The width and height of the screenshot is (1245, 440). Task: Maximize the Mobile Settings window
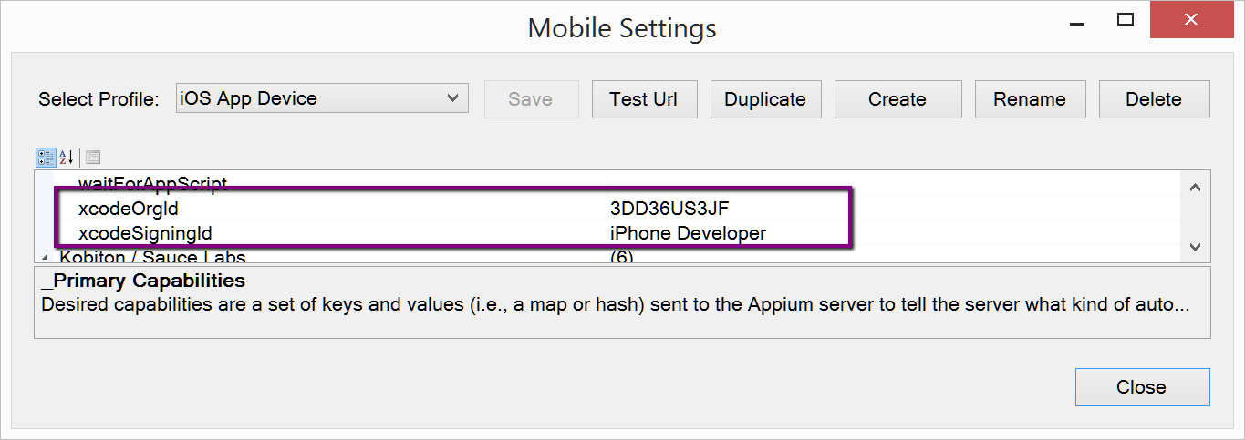(x=1126, y=18)
